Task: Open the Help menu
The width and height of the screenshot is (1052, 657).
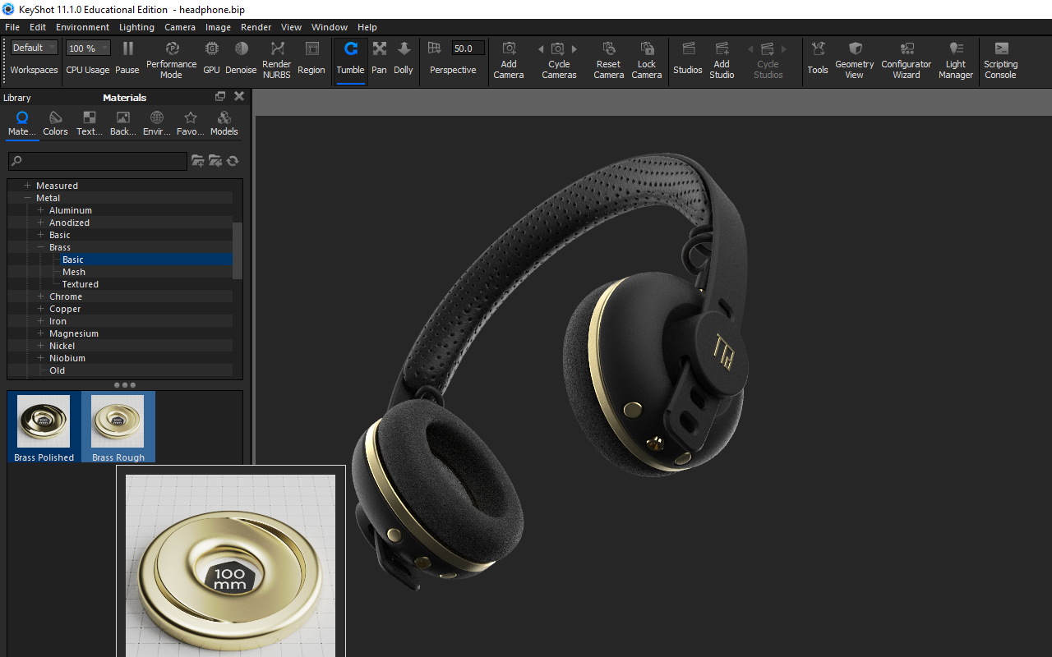Action: (x=367, y=27)
